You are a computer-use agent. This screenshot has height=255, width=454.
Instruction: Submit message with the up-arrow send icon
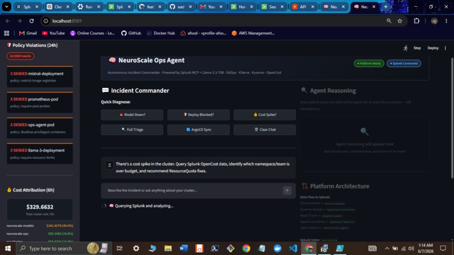(287, 190)
